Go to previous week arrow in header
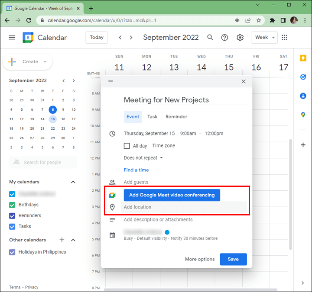 120,37
